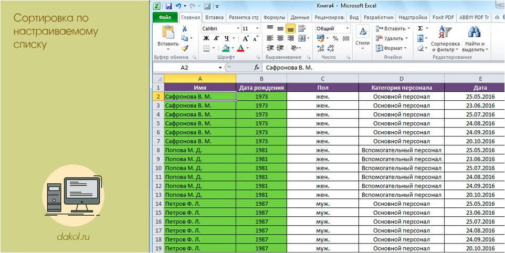Screen dimensions: 505x253
Task: Switch to the Данные tab
Action: (300, 17)
